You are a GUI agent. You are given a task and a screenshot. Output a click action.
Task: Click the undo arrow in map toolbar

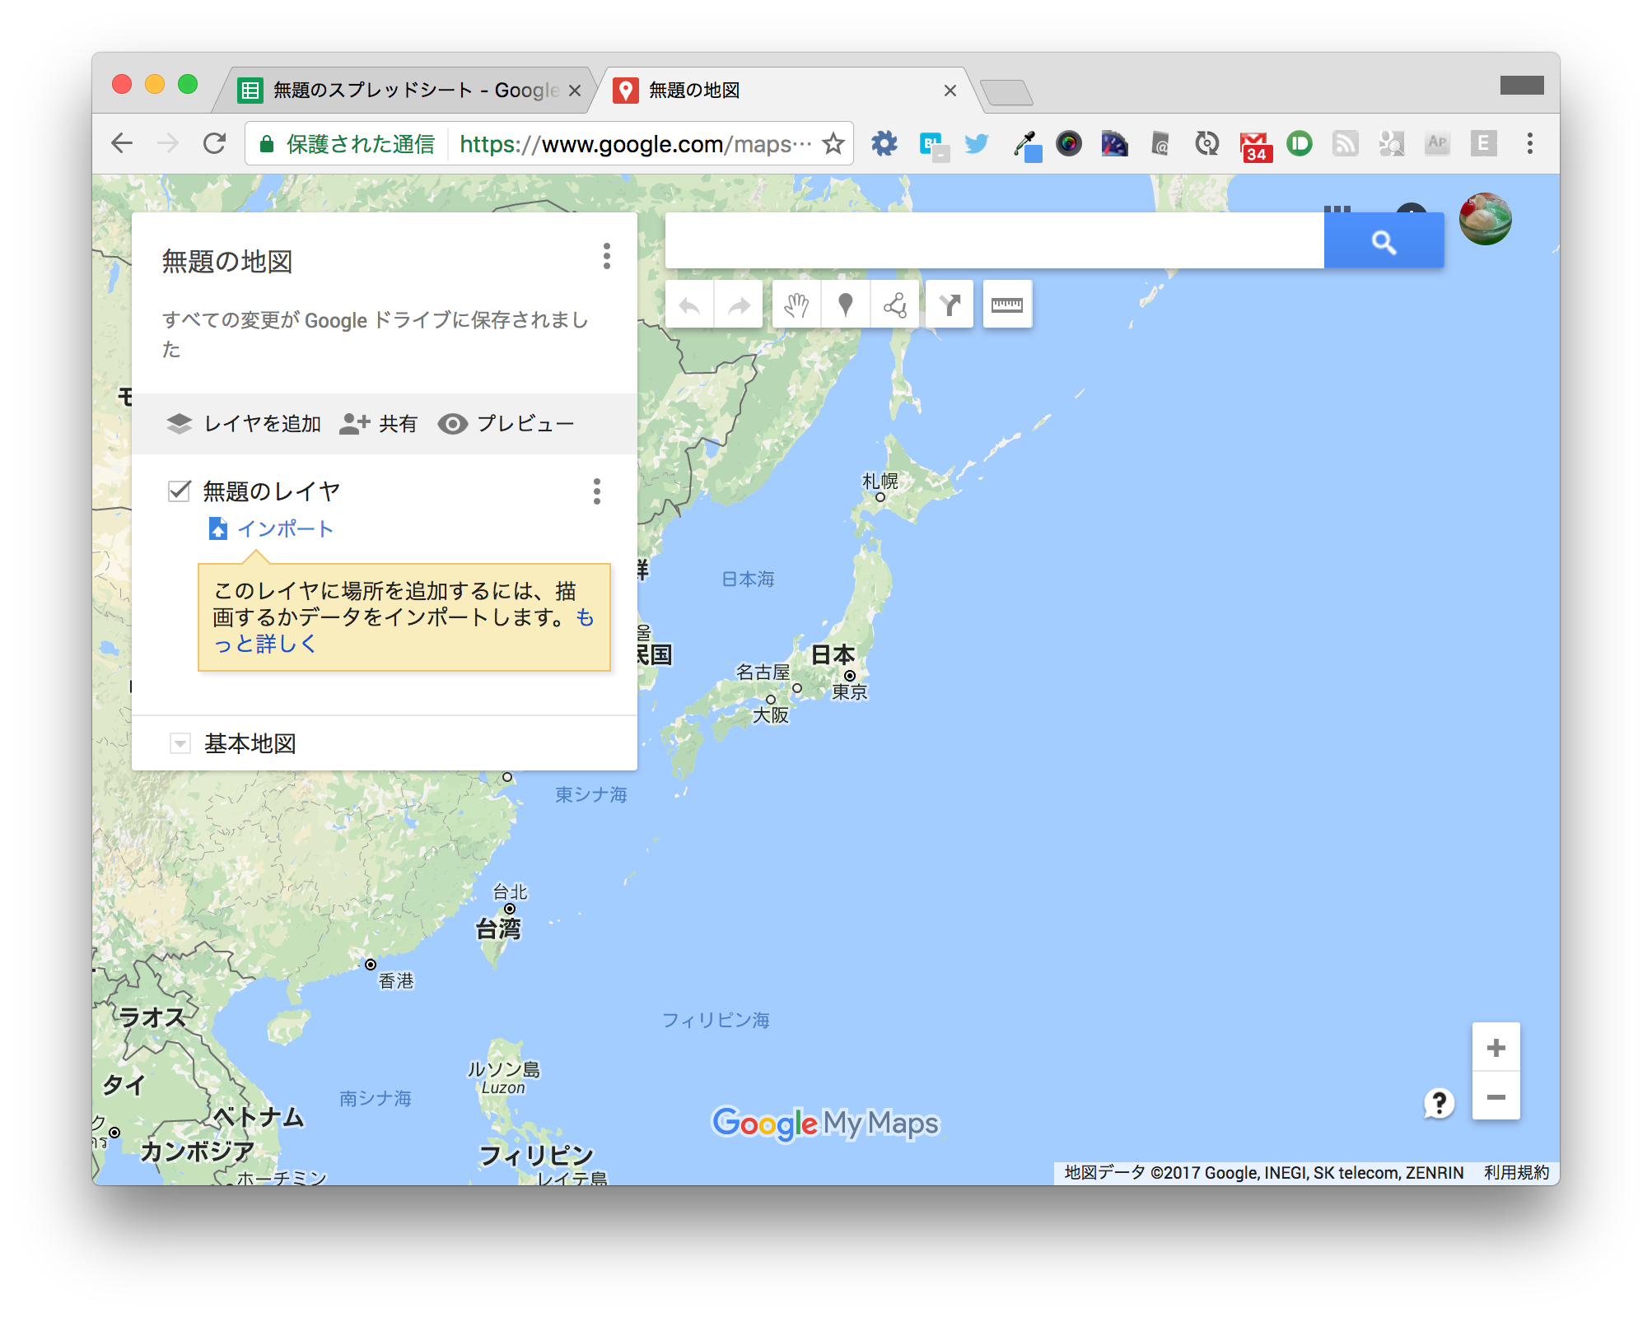point(689,305)
